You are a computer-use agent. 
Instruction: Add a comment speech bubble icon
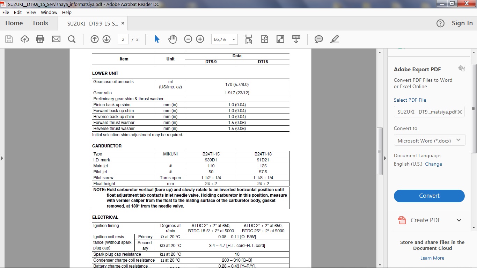point(319,39)
